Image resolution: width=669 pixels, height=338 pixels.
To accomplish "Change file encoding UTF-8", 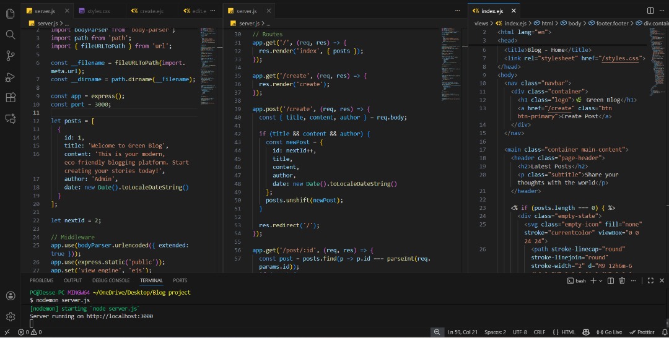I will click(520, 332).
